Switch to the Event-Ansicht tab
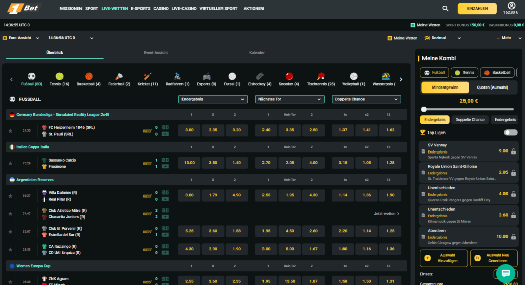 click(156, 53)
